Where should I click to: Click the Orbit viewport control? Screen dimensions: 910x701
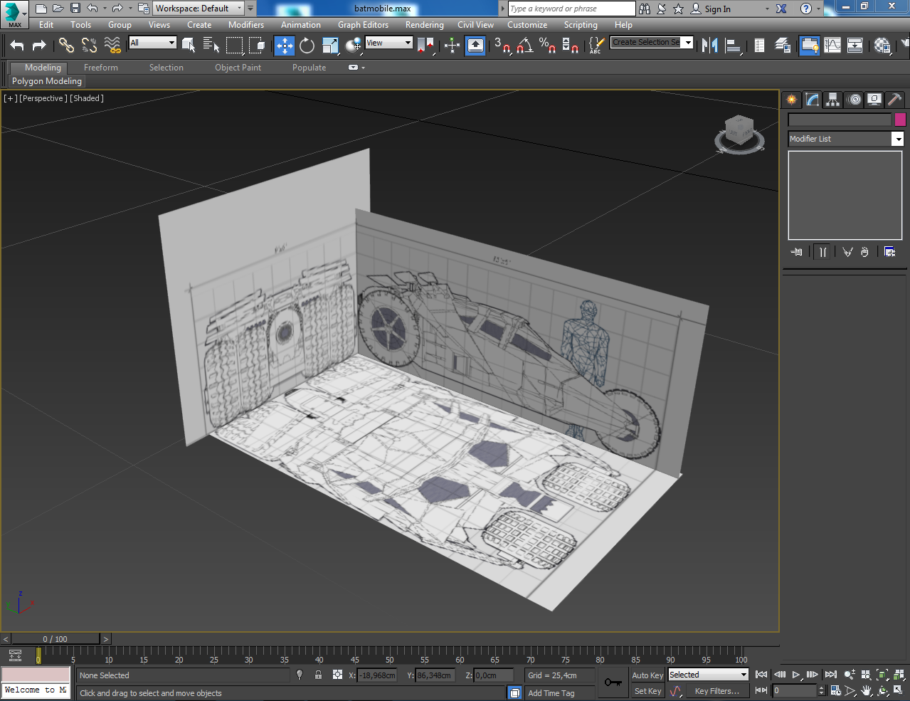[883, 690]
